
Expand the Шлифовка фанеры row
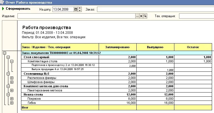pyautogui.click(x=12, y=82)
